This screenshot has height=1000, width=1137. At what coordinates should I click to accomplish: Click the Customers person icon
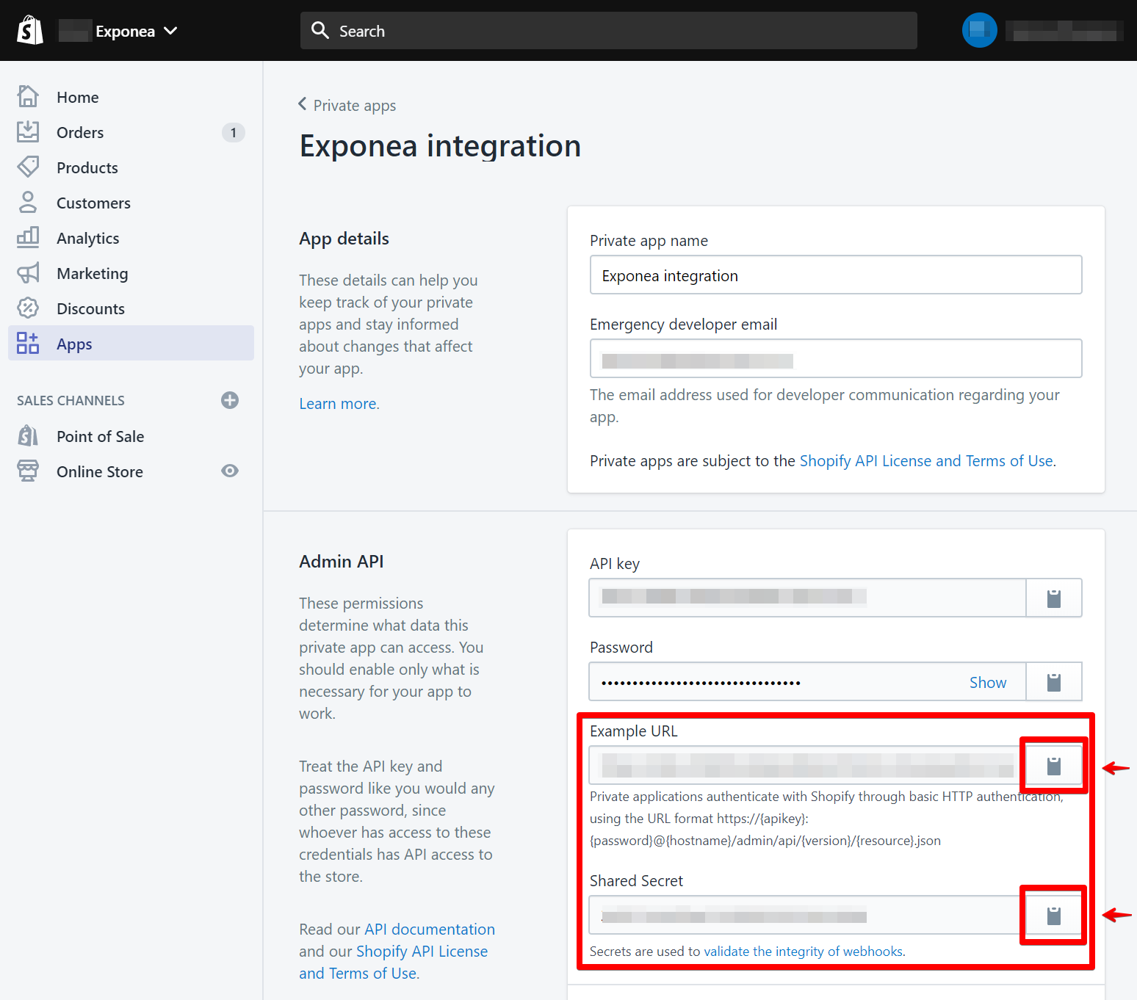28,203
